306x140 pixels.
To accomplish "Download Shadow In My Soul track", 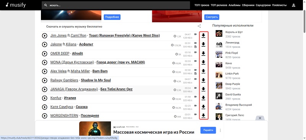I will point(203,80).
